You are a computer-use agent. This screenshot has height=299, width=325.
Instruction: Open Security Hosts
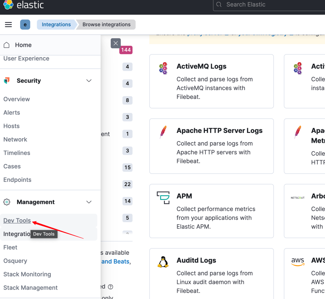click(x=11, y=126)
